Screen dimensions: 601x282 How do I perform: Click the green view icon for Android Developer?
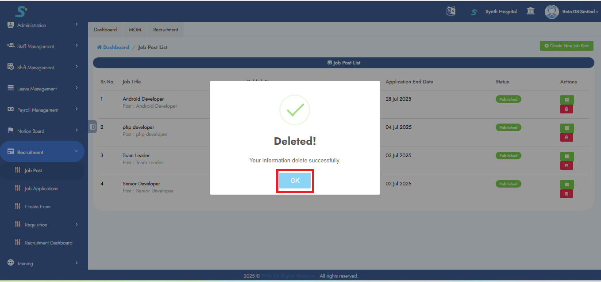(566, 100)
